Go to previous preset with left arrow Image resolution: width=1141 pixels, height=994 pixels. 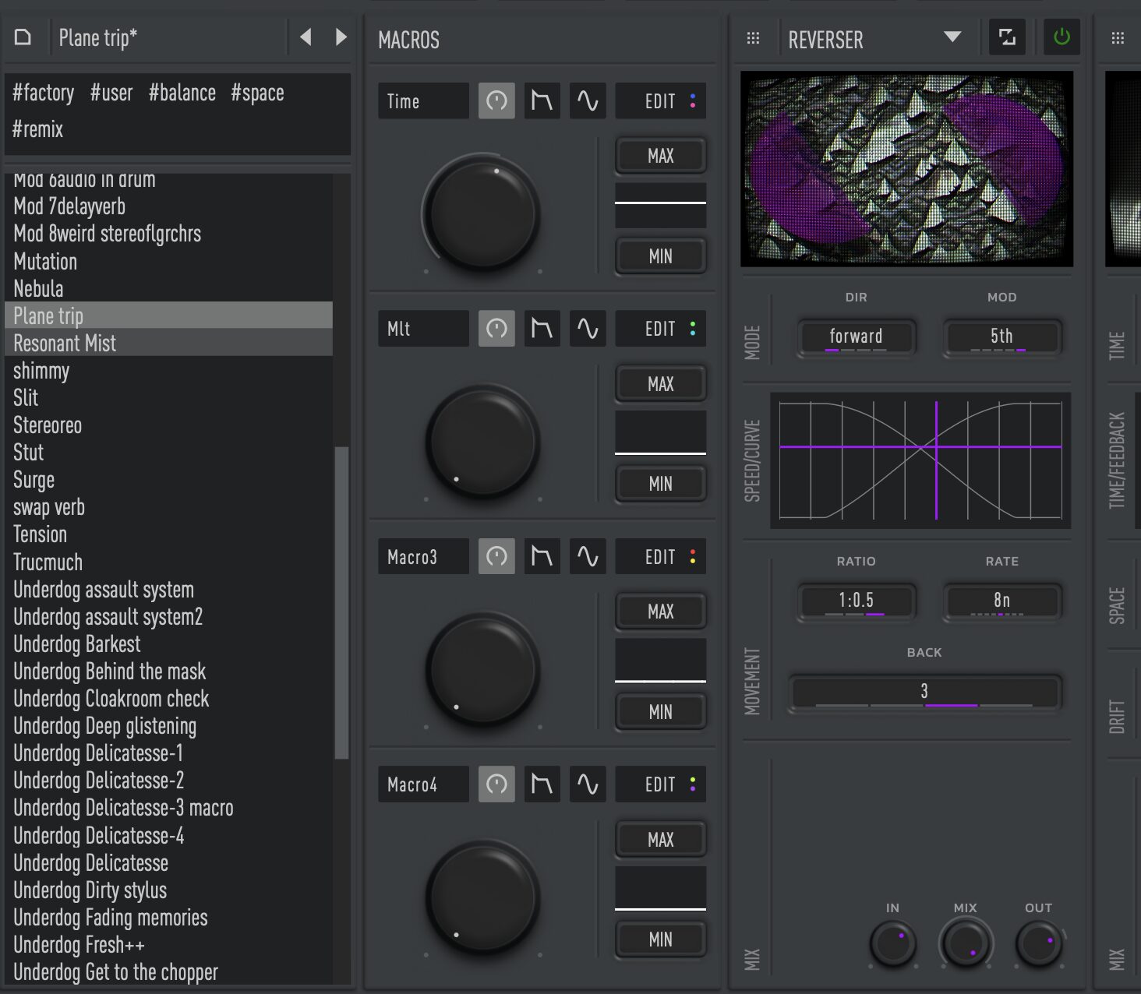[x=306, y=37]
